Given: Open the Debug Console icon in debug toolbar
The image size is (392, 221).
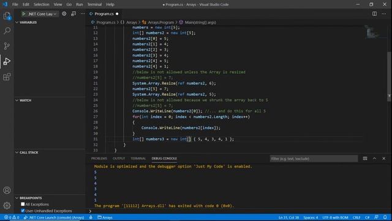Looking at the screenshot, I should 73,14.
